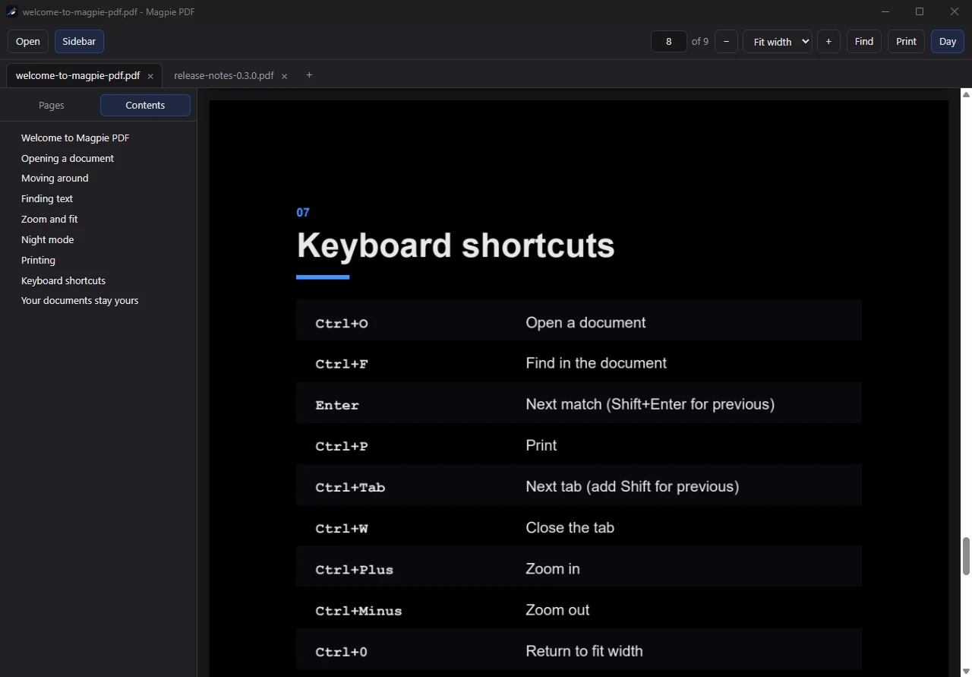The height and width of the screenshot is (677, 972).
Task: Open a new tab with the plus icon
Action: (309, 75)
